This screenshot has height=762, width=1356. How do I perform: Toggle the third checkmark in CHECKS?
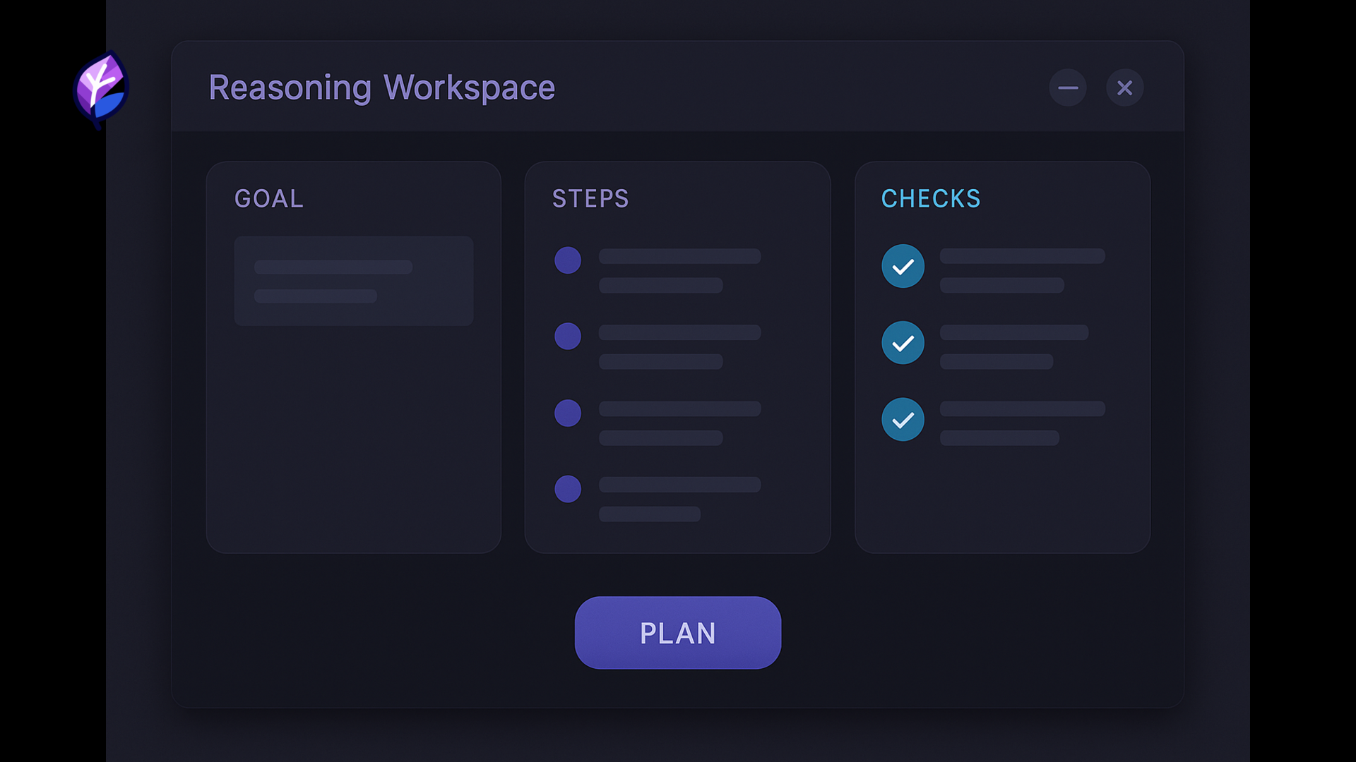tap(903, 420)
